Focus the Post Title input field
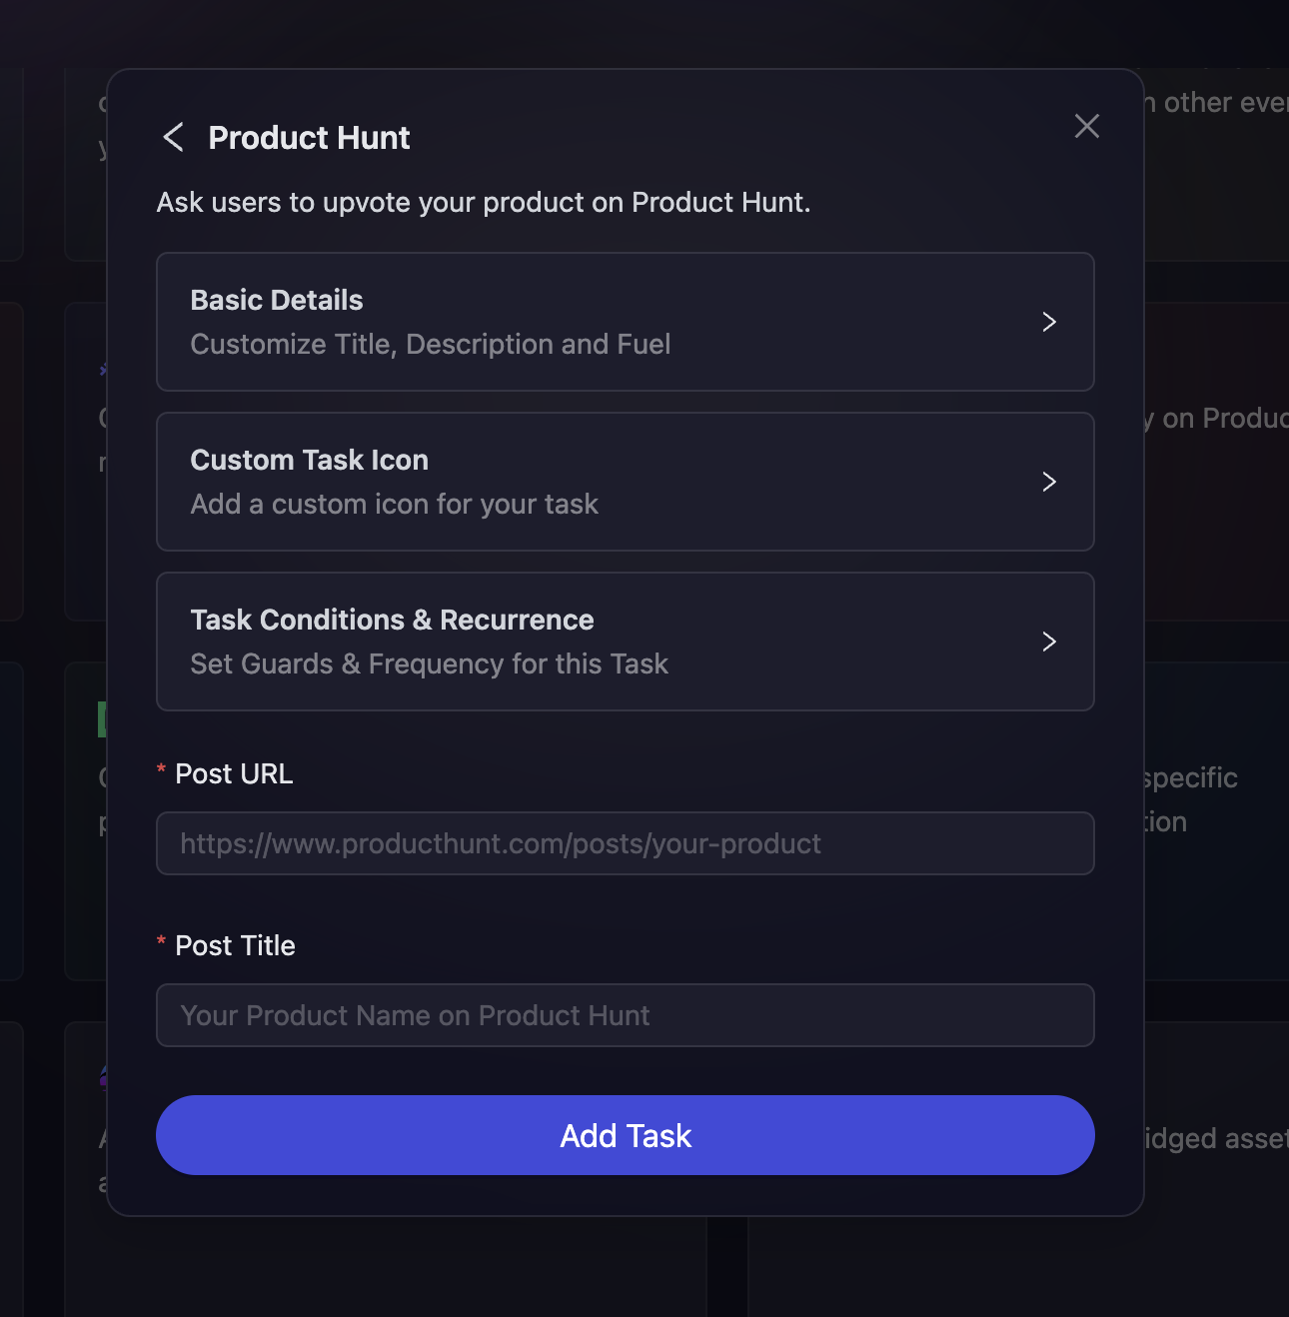This screenshot has width=1289, height=1317. [x=625, y=1015]
